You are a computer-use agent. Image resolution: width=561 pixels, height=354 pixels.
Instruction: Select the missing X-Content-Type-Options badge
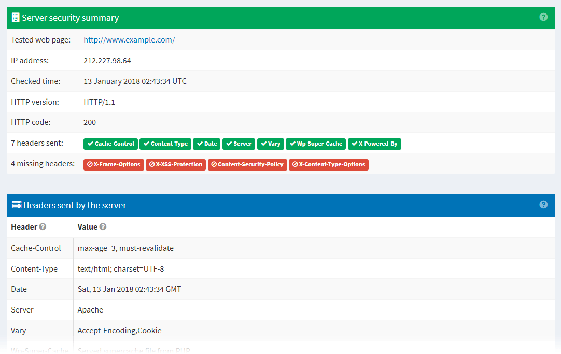[x=328, y=164]
